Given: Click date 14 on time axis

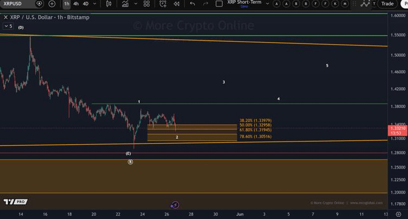Looking at the screenshot, I should (21, 214).
